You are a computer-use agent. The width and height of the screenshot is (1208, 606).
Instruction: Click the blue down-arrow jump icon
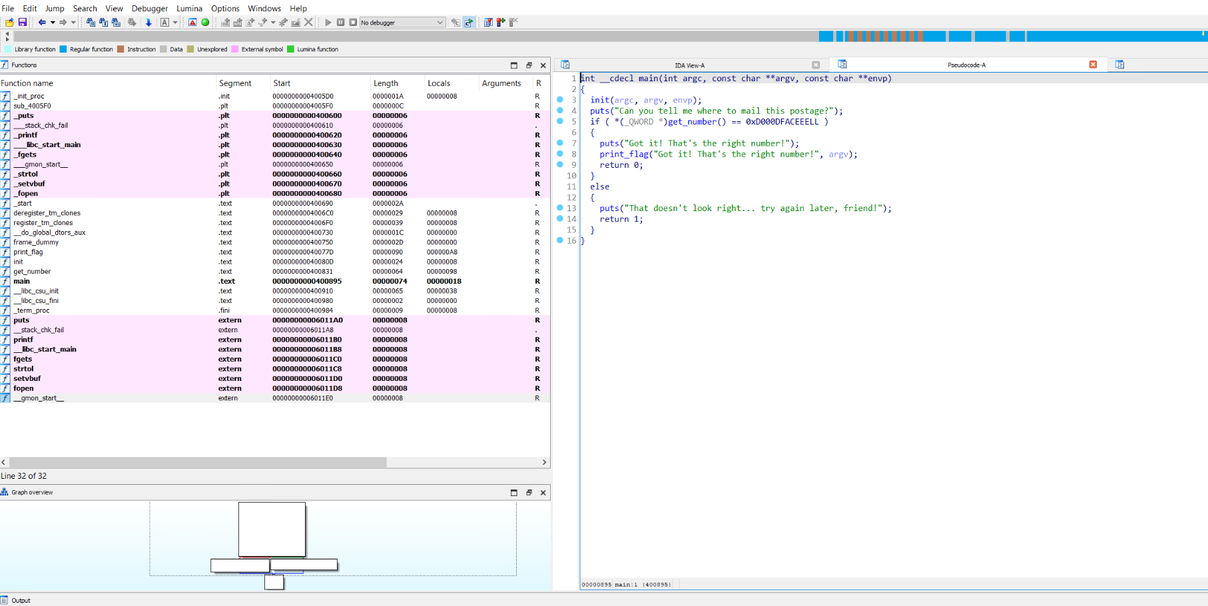pos(149,22)
